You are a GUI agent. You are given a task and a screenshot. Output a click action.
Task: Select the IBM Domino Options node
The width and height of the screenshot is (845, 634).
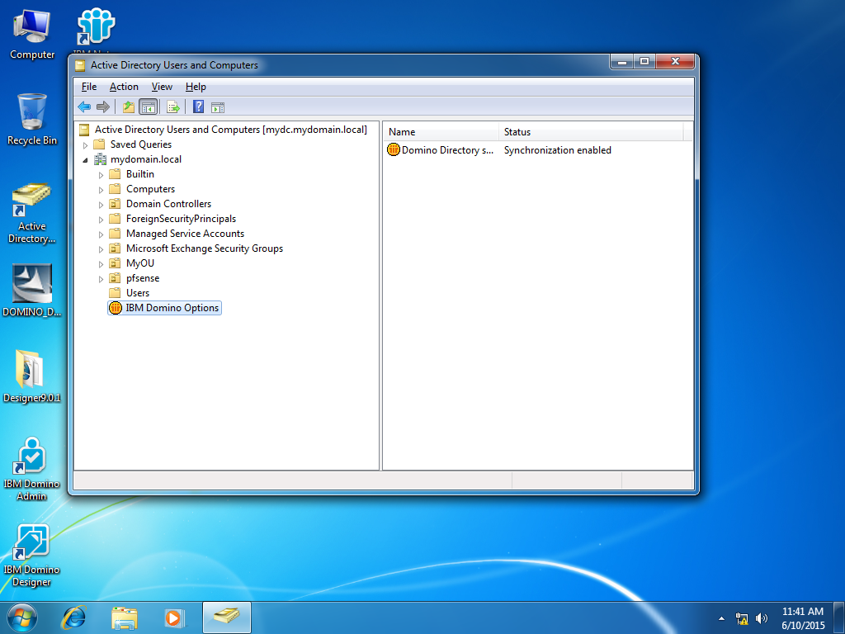pos(172,307)
